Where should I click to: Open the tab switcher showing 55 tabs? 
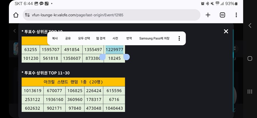pyautogui.click(x=222, y=15)
